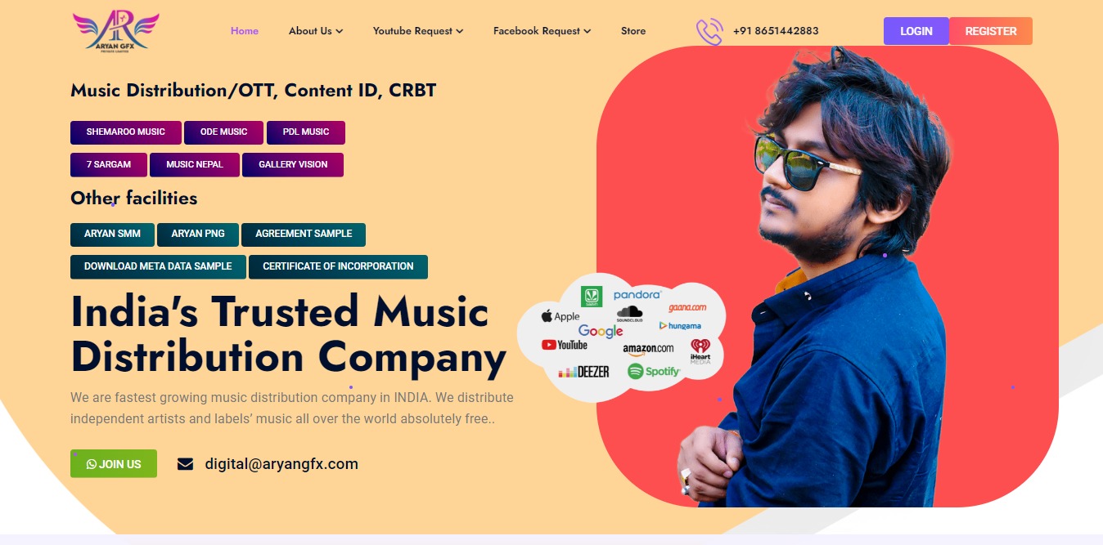Go to the Home menu item

(245, 31)
